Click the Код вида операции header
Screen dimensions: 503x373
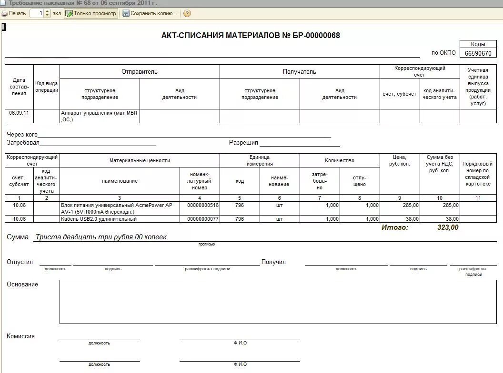coord(47,87)
